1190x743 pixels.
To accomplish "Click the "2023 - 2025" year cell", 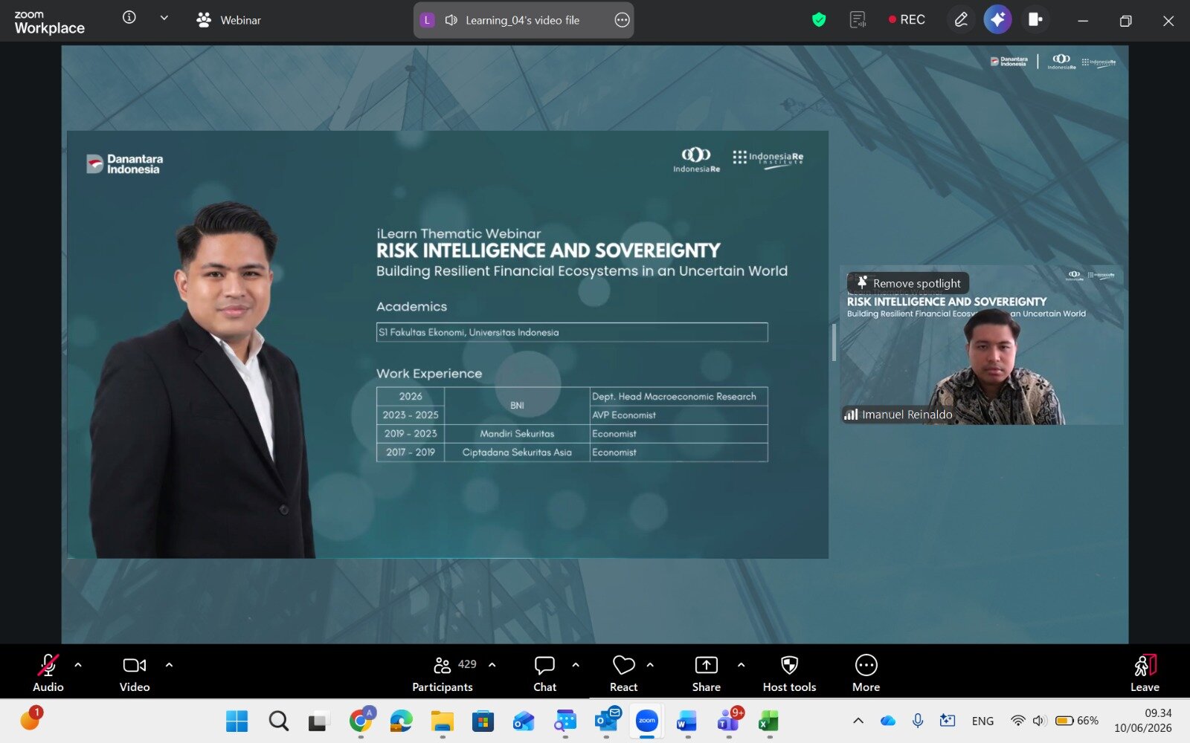I will point(411,415).
